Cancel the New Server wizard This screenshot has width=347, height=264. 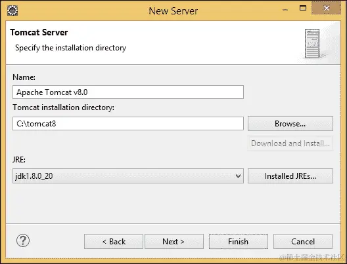tap(303, 242)
